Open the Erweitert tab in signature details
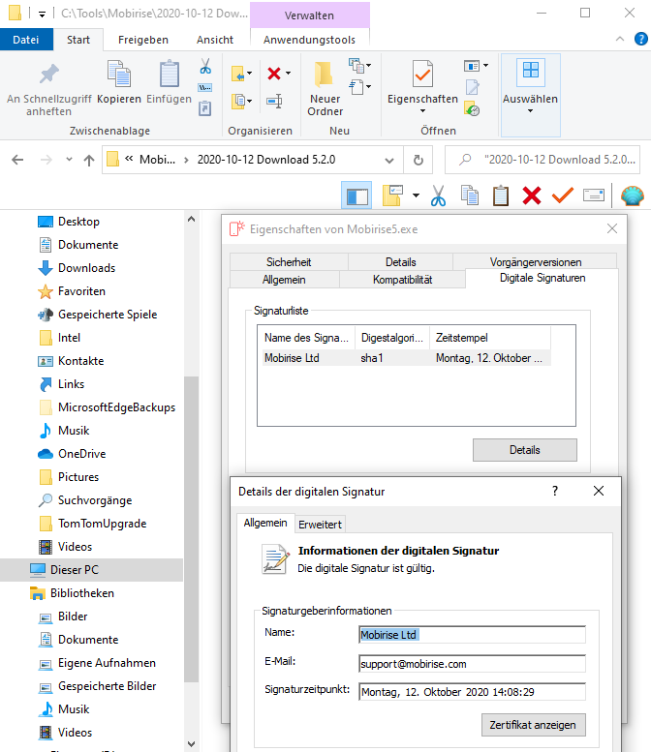This screenshot has height=752, width=651. pyautogui.click(x=319, y=524)
